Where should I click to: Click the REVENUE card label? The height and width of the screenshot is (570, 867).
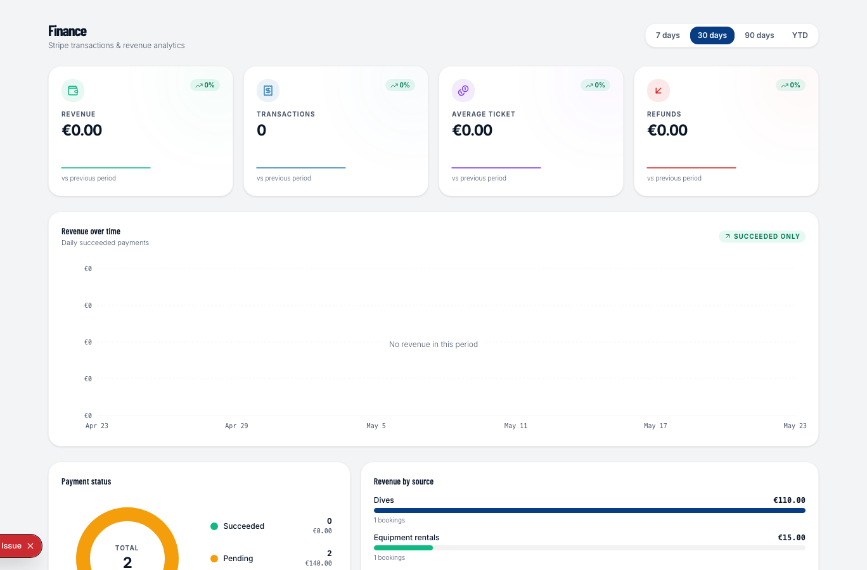79,115
